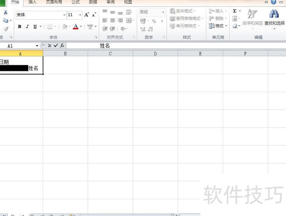Open 格式 cell format menu
Image resolution: width=286 pixels, height=216 pixels.
(218, 26)
